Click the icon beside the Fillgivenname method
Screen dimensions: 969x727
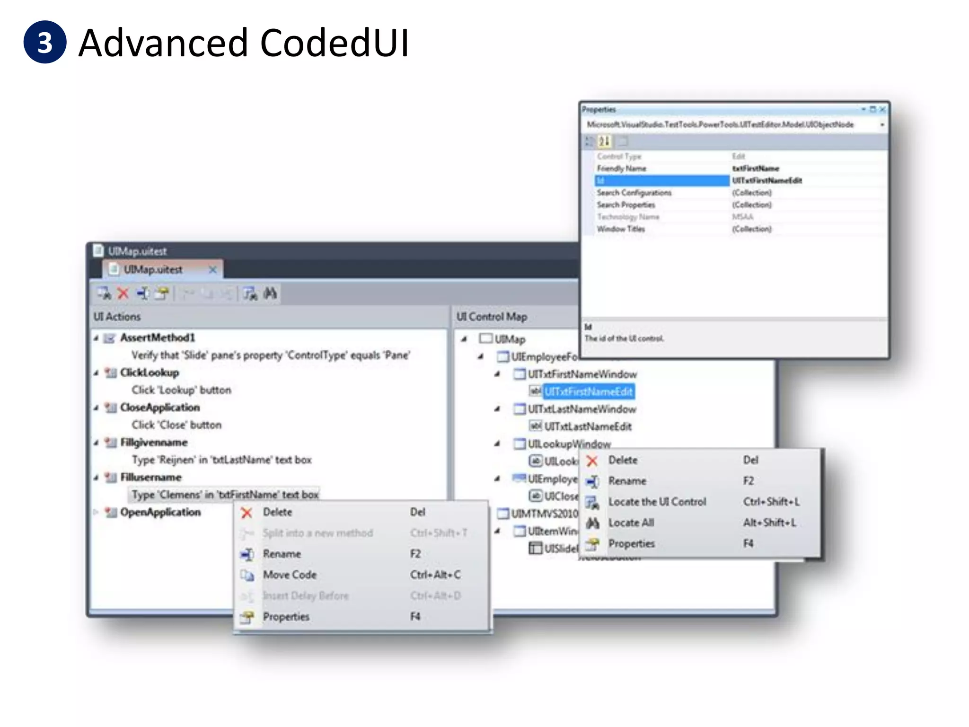[x=110, y=443]
